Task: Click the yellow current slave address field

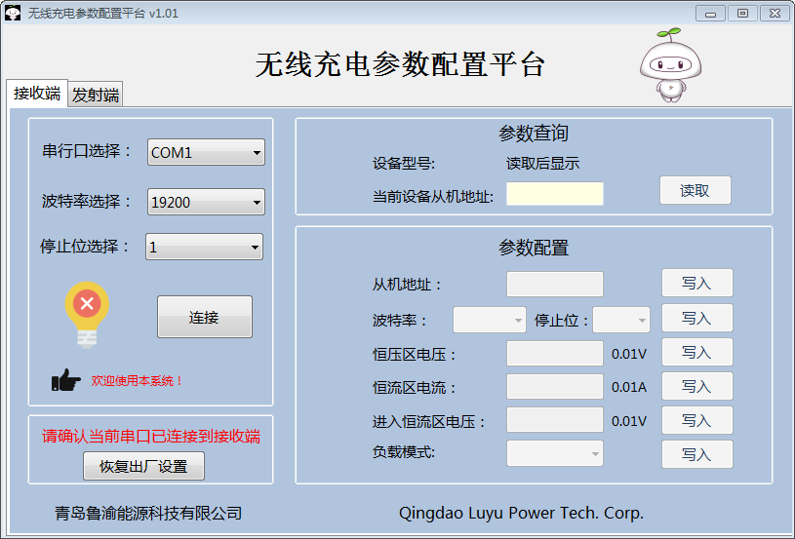Action: click(x=554, y=194)
